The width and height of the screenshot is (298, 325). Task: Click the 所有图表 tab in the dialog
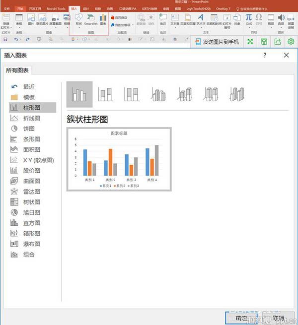pos(17,70)
